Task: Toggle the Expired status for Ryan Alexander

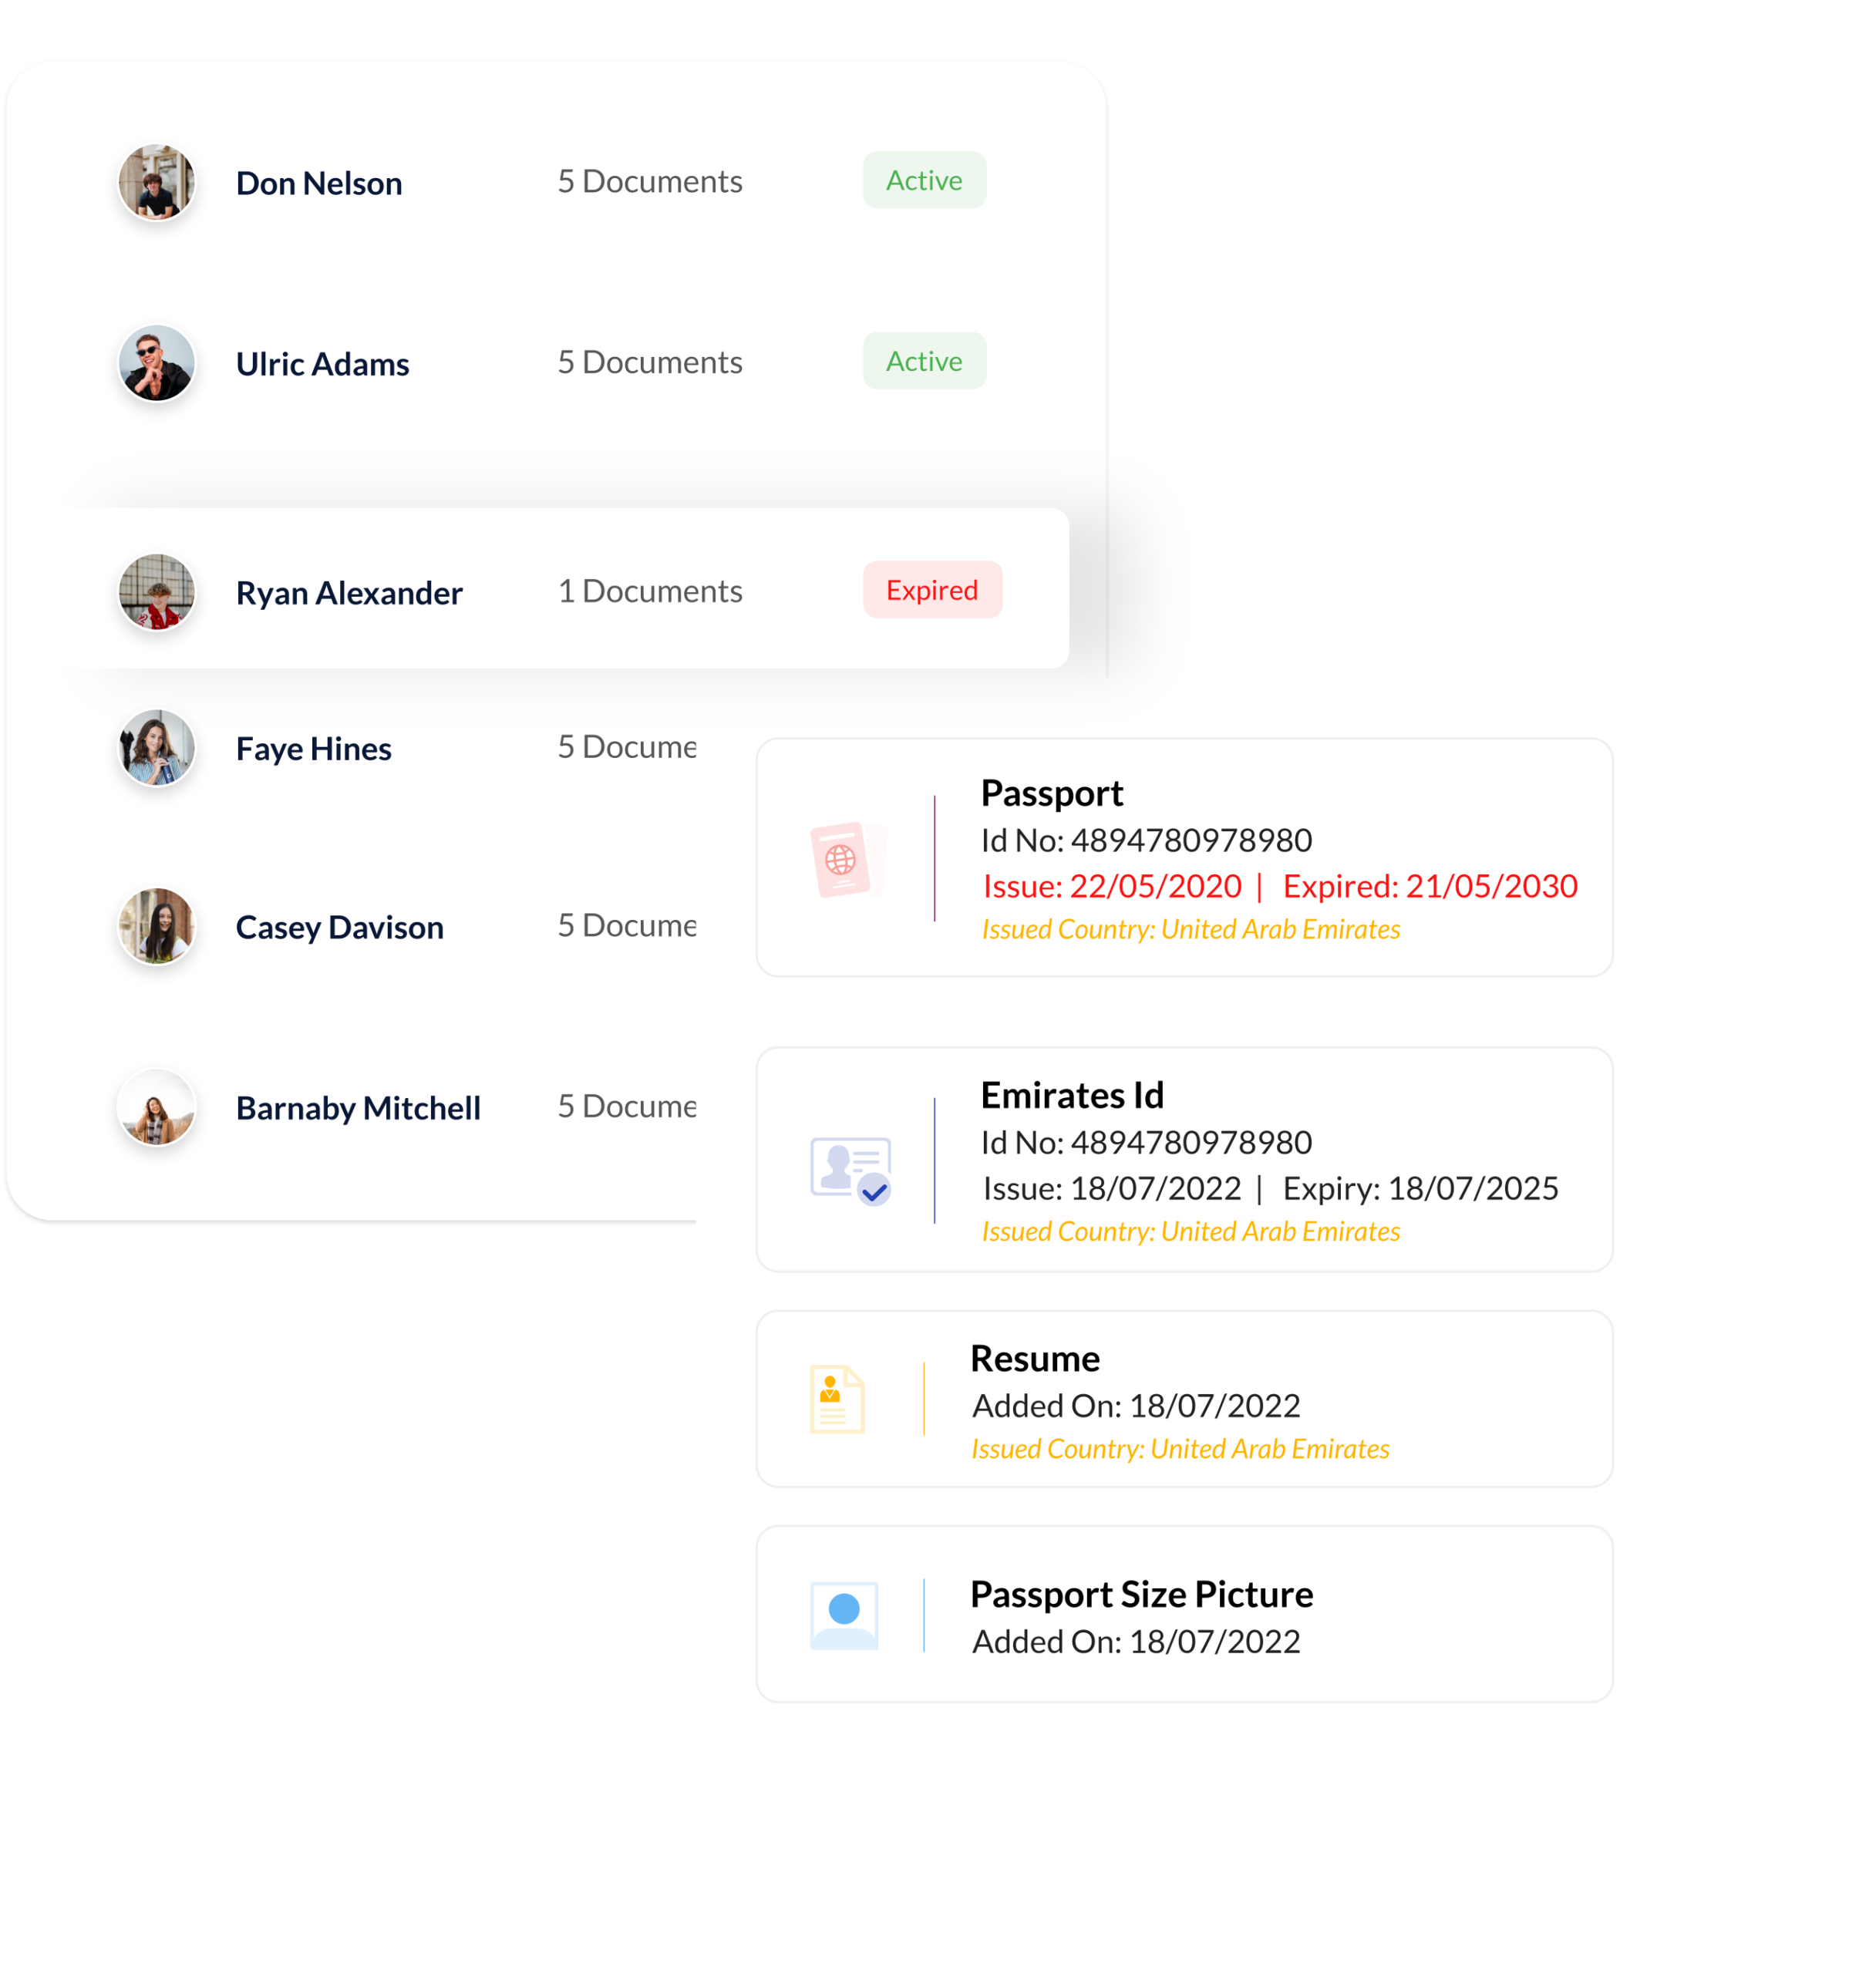Action: click(x=931, y=588)
